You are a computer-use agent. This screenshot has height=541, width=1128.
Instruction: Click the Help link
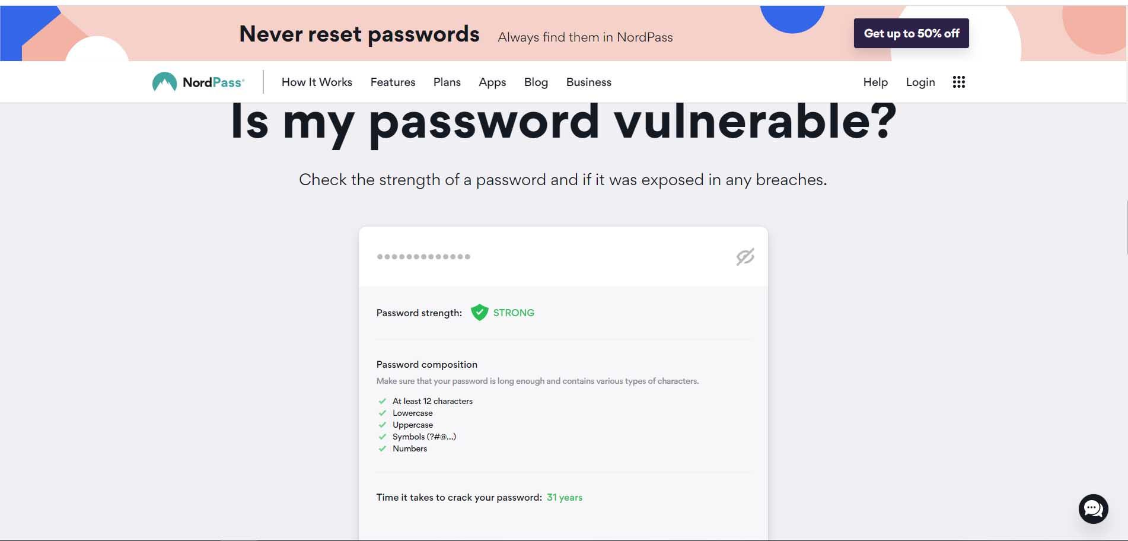pyautogui.click(x=875, y=82)
